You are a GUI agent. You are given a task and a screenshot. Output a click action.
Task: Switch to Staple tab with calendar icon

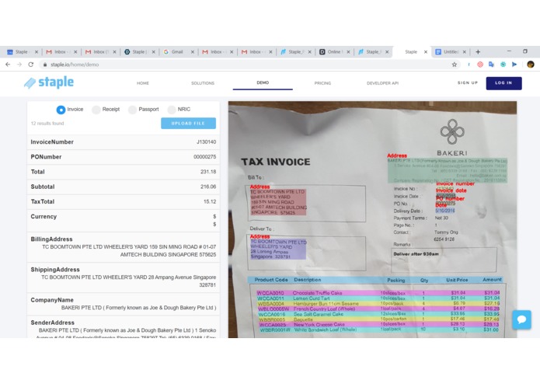click(x=20, y=52)
